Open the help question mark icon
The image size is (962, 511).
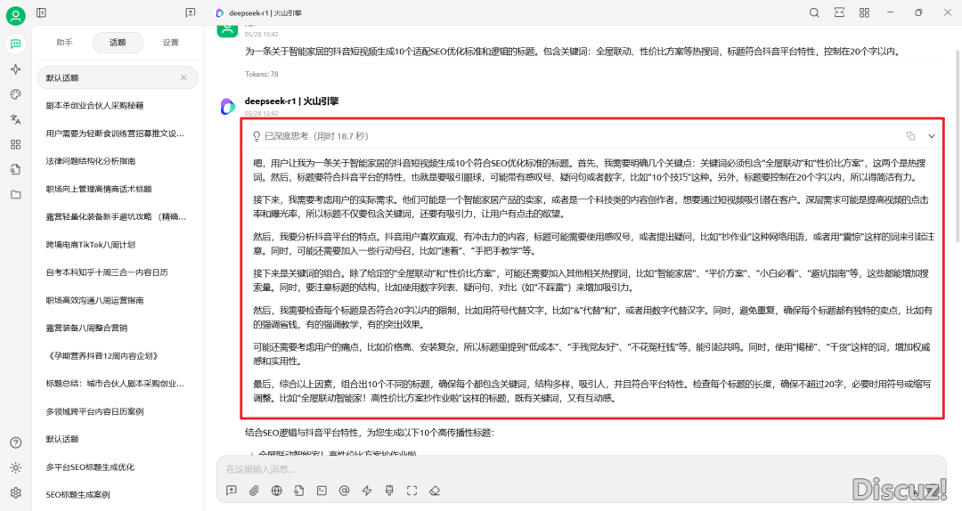pyautogui.click(x=16, y=442)
